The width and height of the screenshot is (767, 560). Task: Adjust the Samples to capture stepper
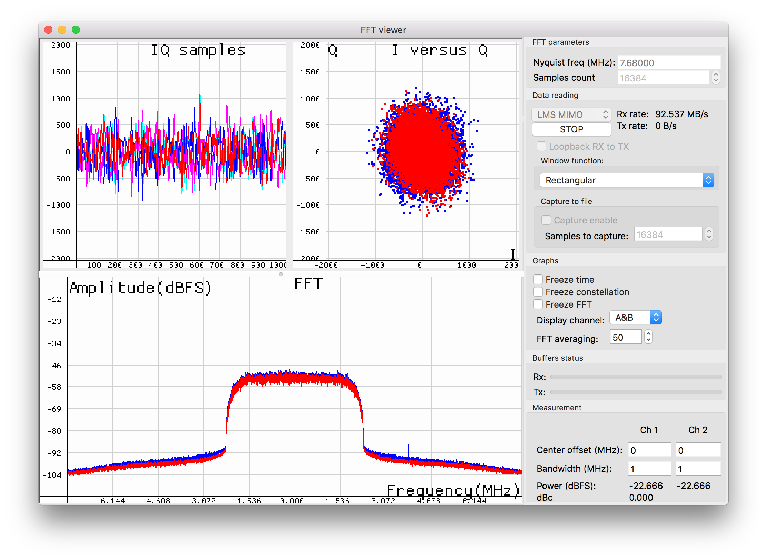coord(709,234)
